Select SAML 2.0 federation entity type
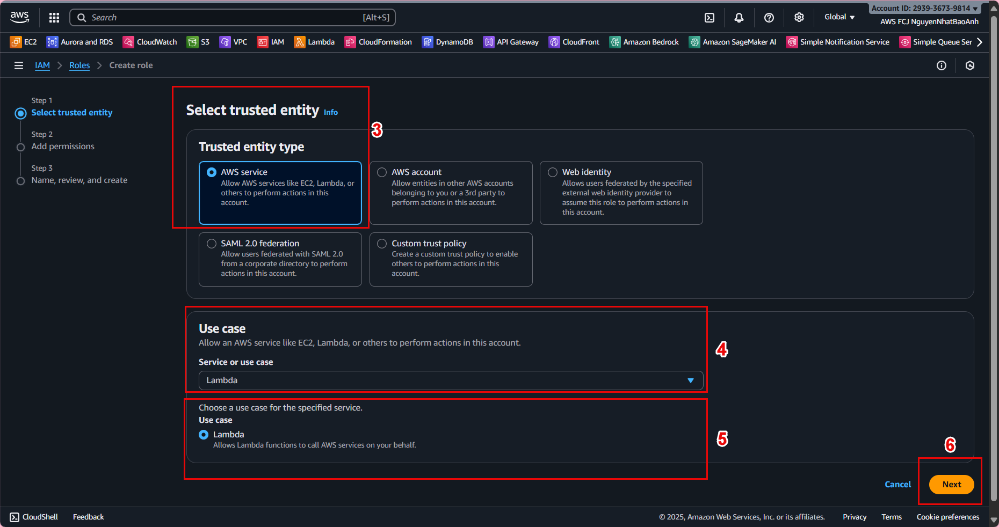Viewport: 999px width, 527px height. [280, 259]
